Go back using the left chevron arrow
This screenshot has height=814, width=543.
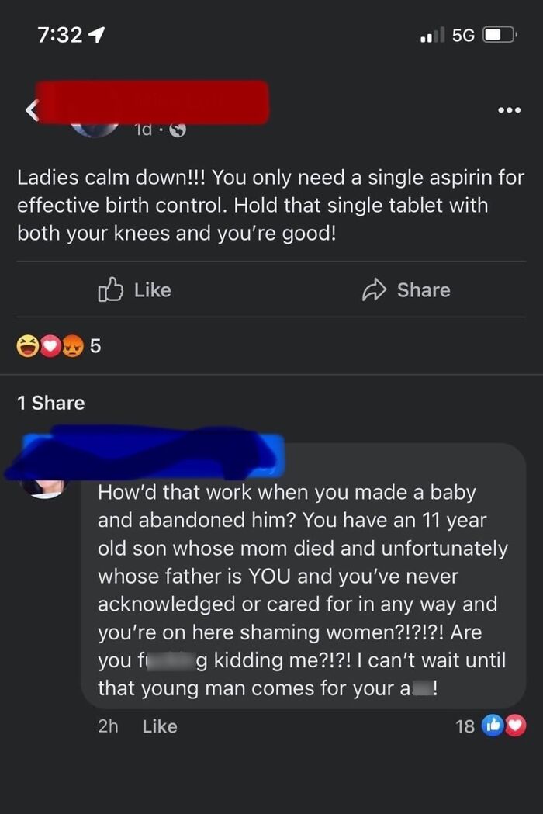(x=33, y=111)
